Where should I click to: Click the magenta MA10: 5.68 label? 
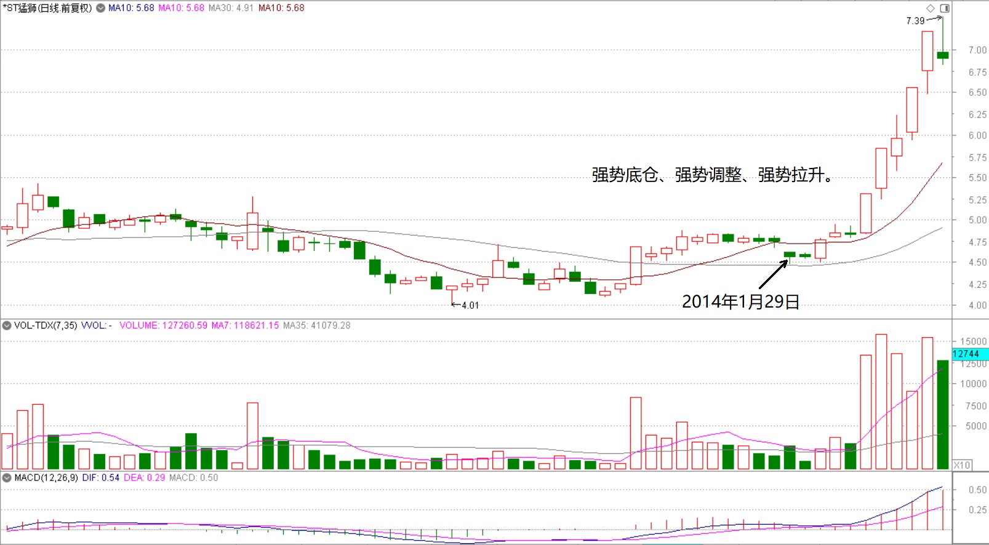(181, 8)
